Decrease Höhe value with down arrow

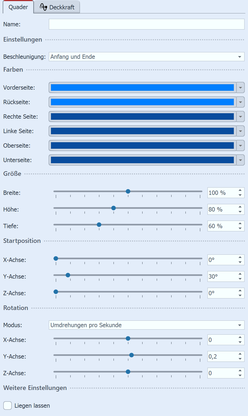(x=240, y=212)
